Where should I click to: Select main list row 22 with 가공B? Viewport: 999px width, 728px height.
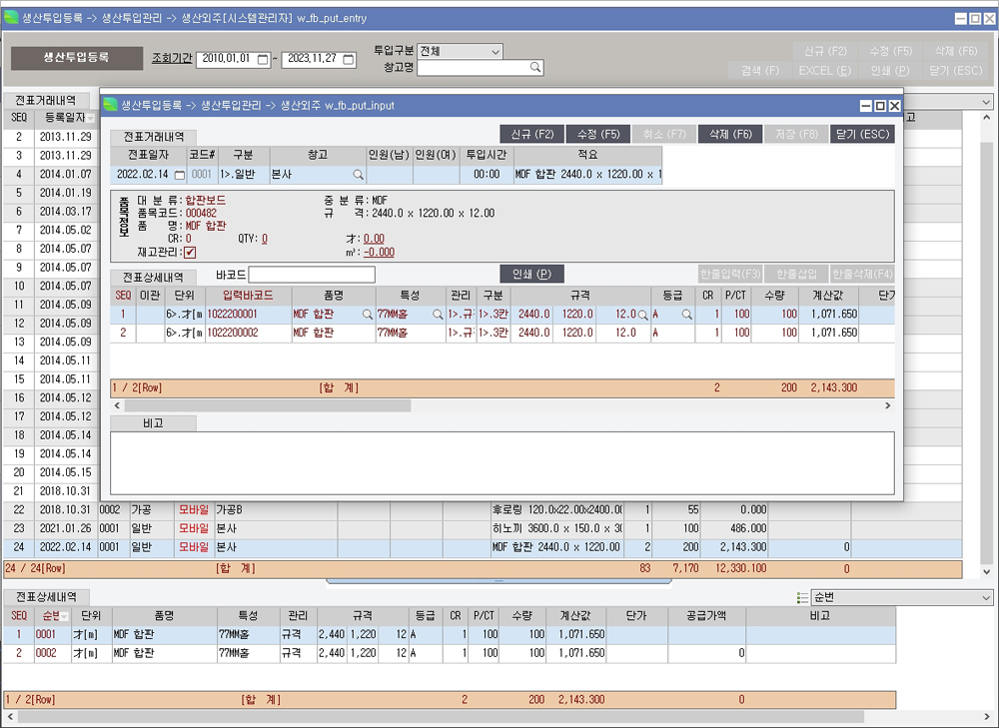(x=483, y=510)
